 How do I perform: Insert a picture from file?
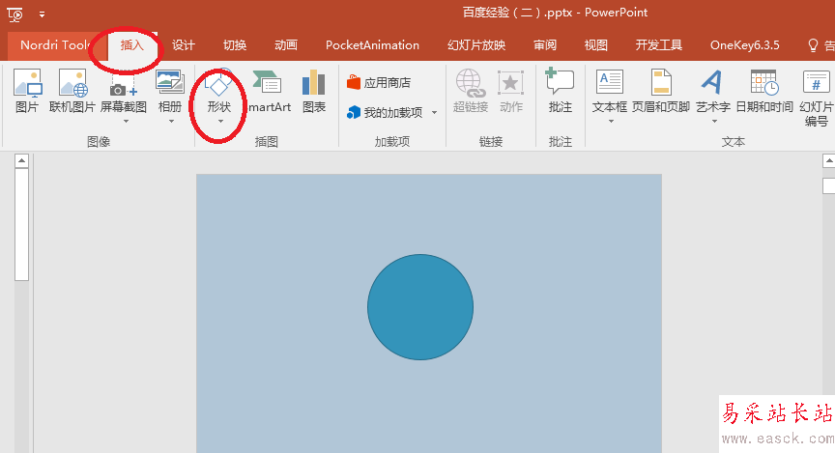pos(27,91)
